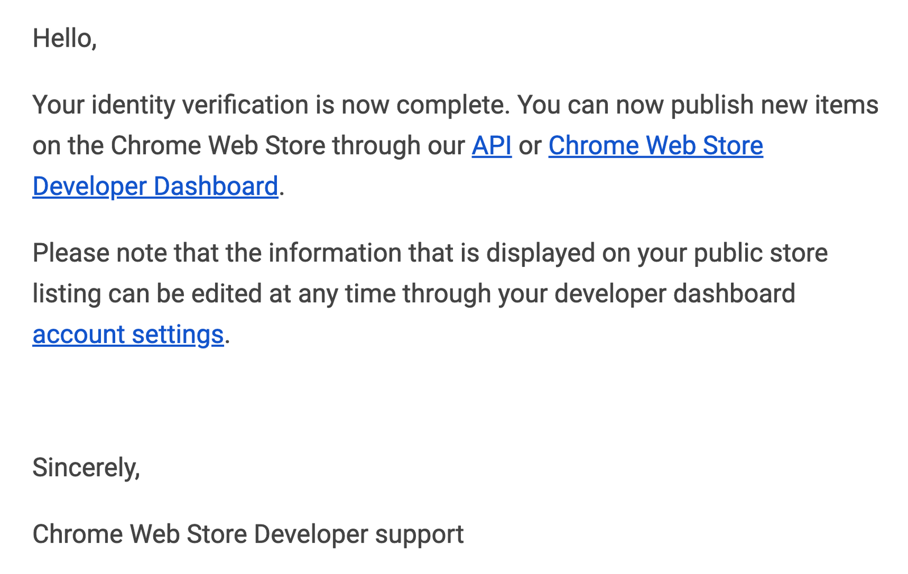This screenshot has width=908, height=574.
Task: Click the Hello greeting text
Action: 64,38
